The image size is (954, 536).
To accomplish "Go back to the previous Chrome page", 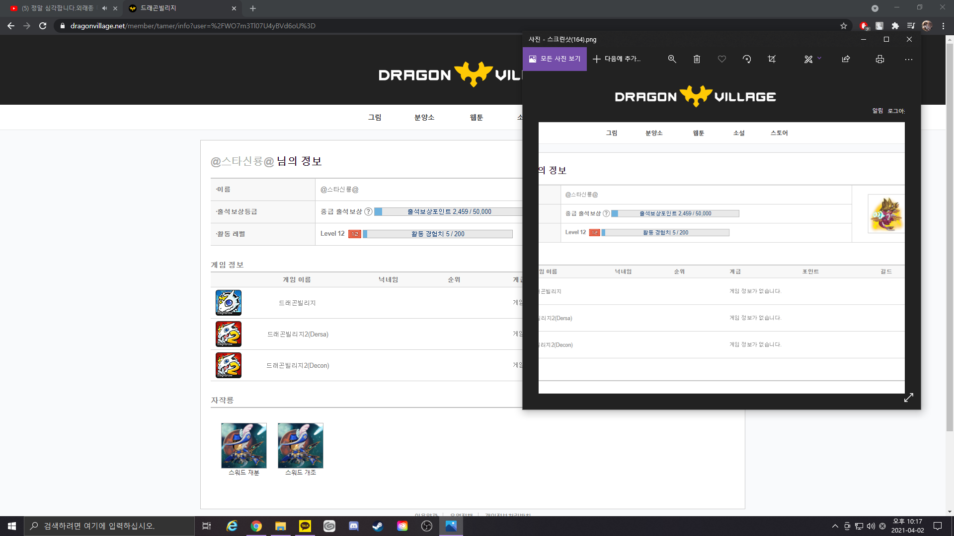I will [11, 26].
